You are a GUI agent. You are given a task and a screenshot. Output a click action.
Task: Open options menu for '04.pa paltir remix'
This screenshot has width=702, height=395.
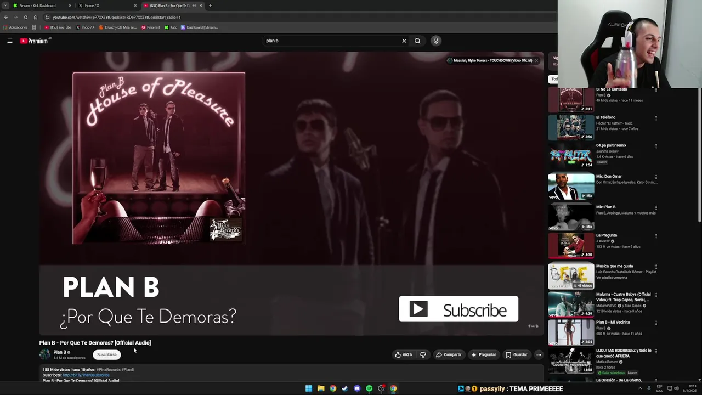pyautogui.click(x=656, y=146)
